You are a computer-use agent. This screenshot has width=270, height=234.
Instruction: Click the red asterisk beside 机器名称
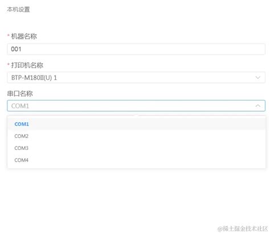point(9,35)
